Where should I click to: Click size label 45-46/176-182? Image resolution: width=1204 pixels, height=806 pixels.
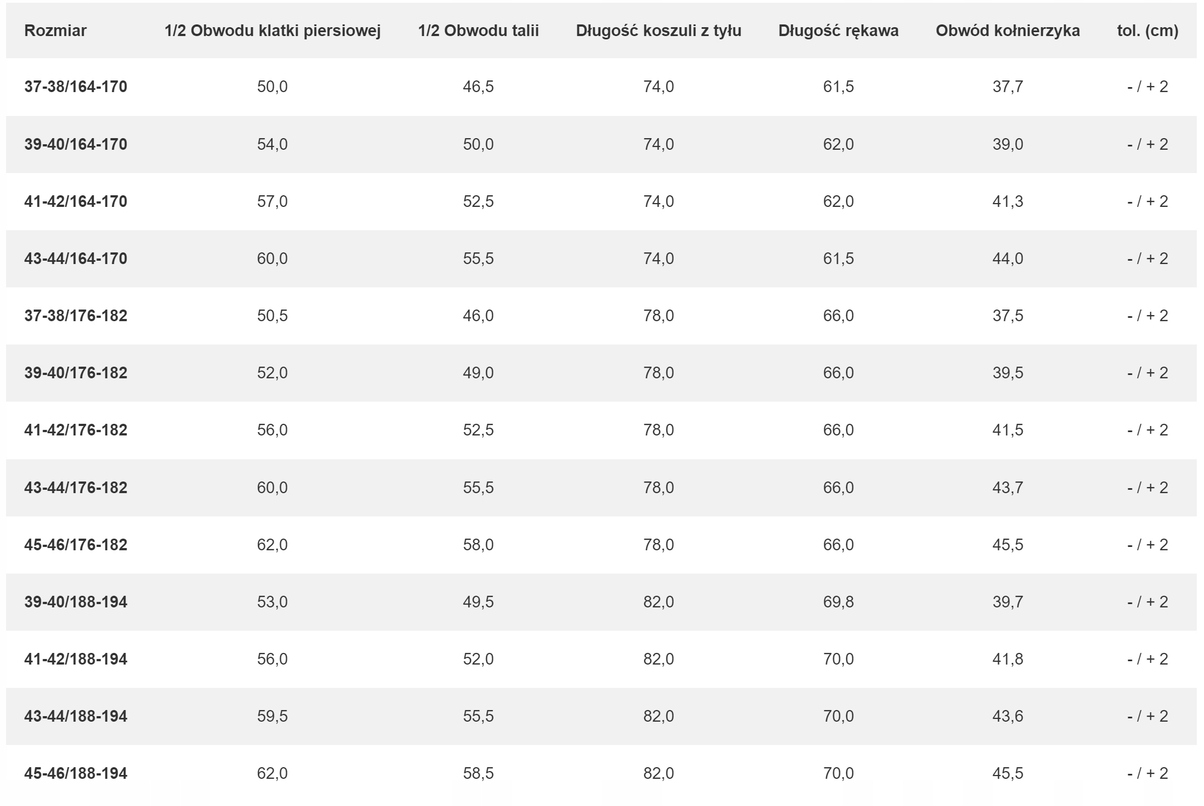coord(76,545)
